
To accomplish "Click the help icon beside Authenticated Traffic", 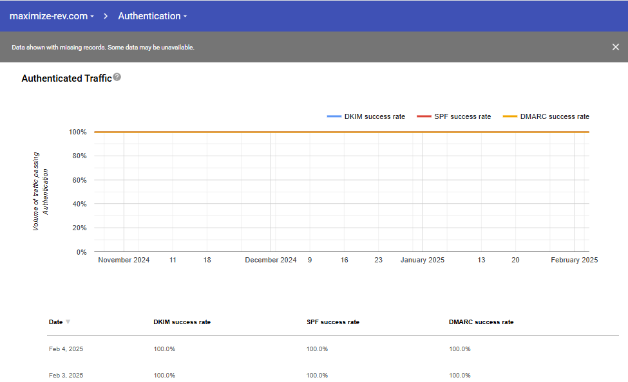I will (x=117, y=77).
